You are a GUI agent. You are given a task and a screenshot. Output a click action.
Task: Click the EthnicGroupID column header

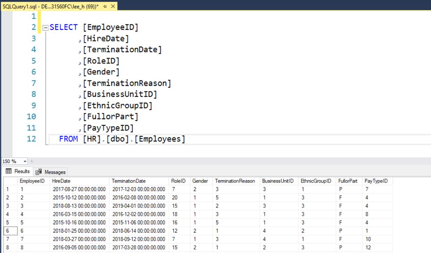(x=317, y=181)
